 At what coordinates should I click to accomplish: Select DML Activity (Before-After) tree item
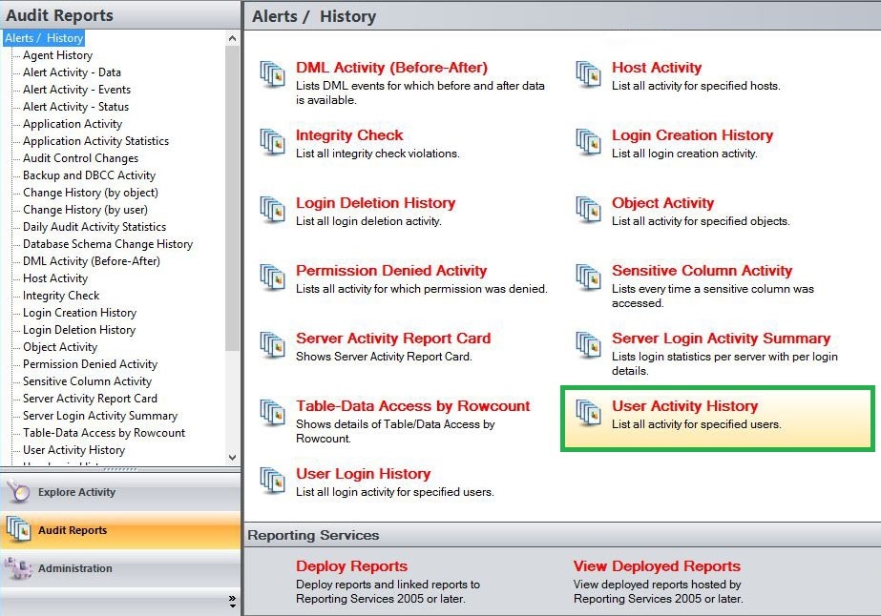click(x=92, y=261)
